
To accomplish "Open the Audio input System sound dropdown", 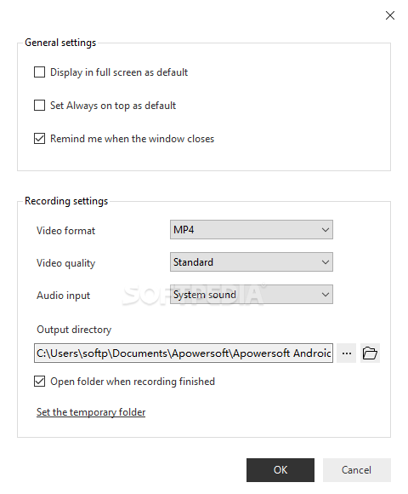I will click(x=252, y=294).
